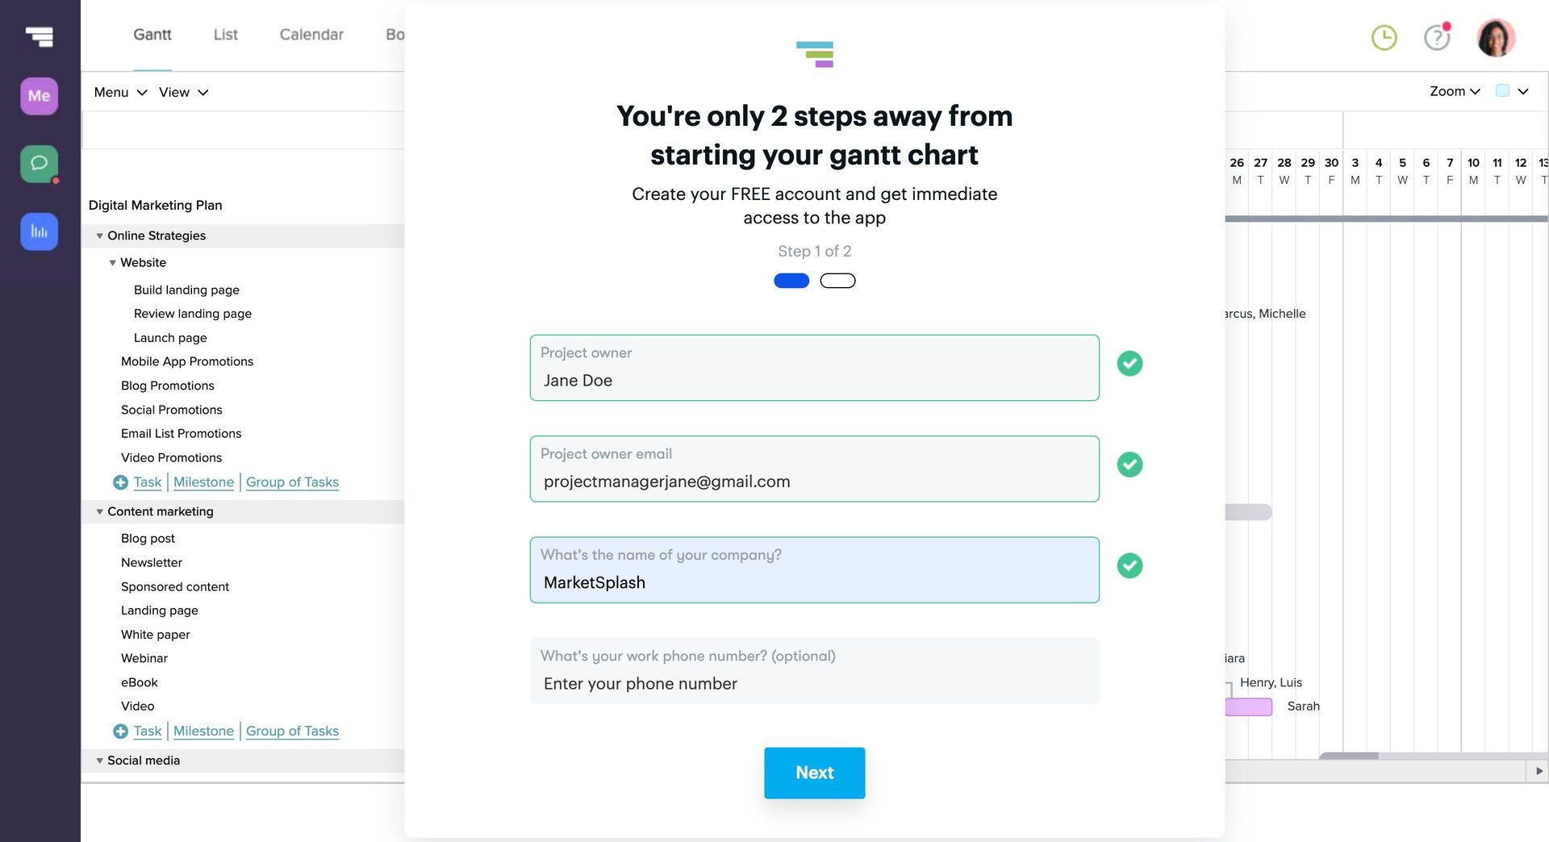This screenshot has width=1549, height=842.
Task: Open the green chat messages icon
Action: pyautogui.click(x=39, y=164)
